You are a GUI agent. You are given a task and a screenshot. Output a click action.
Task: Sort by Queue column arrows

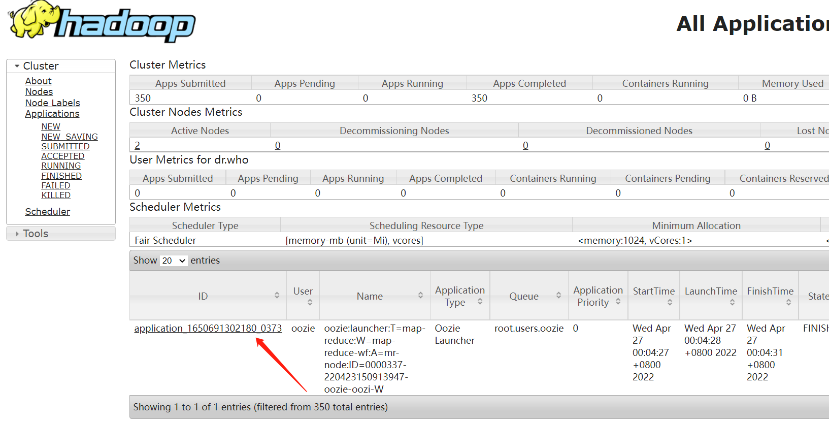pos(558,295)
